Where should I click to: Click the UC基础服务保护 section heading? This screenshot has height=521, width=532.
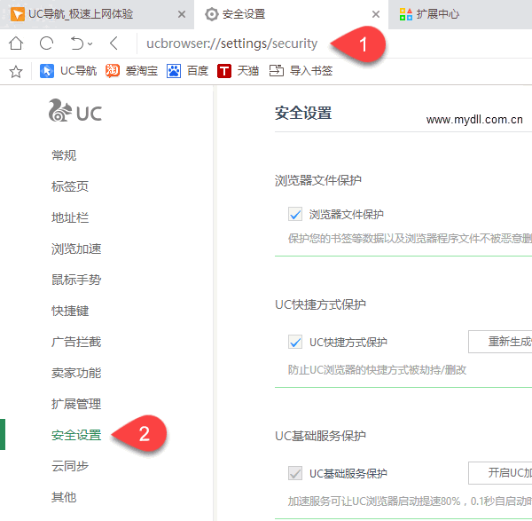(x=320, y=436)
